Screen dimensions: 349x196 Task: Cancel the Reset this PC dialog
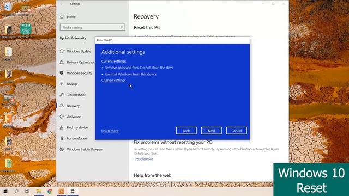pyautogui.click(x=236, y=131)
